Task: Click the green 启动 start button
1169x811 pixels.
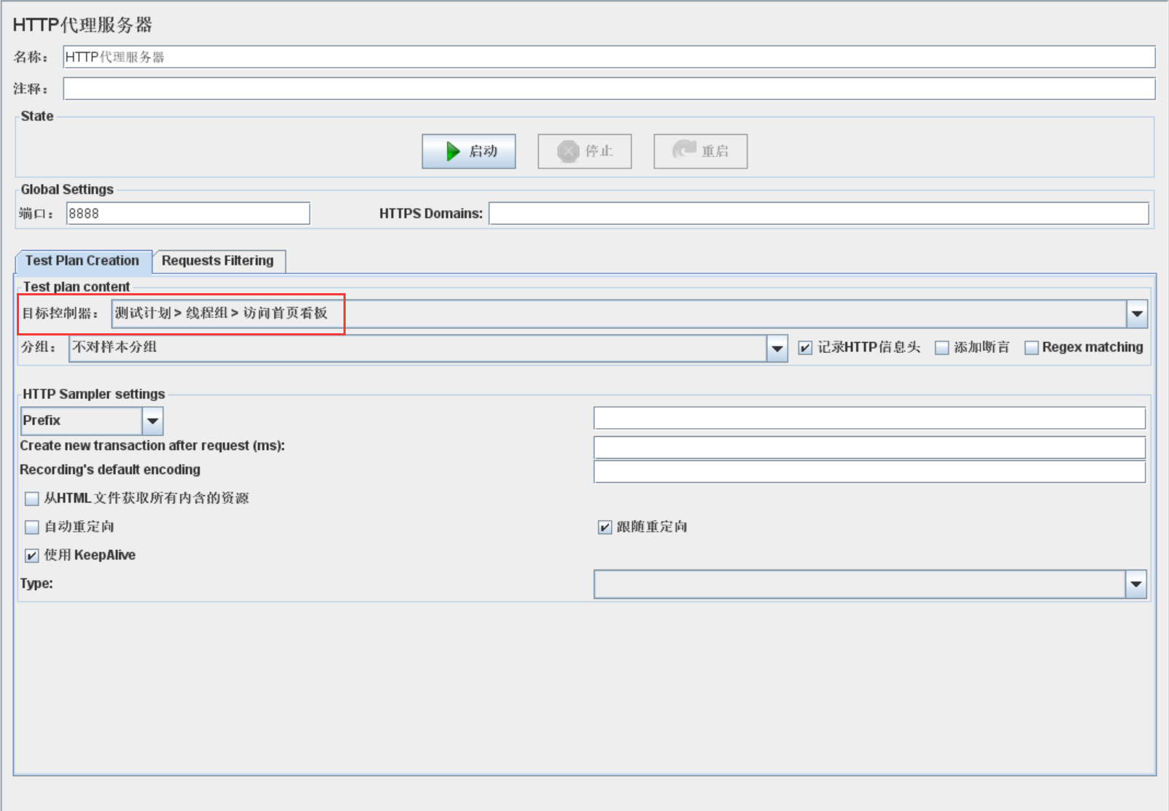Action: [468, 151]
